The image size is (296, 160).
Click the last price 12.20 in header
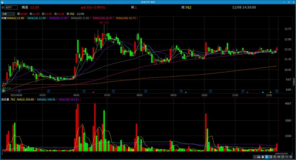click(x=34, y=7)
